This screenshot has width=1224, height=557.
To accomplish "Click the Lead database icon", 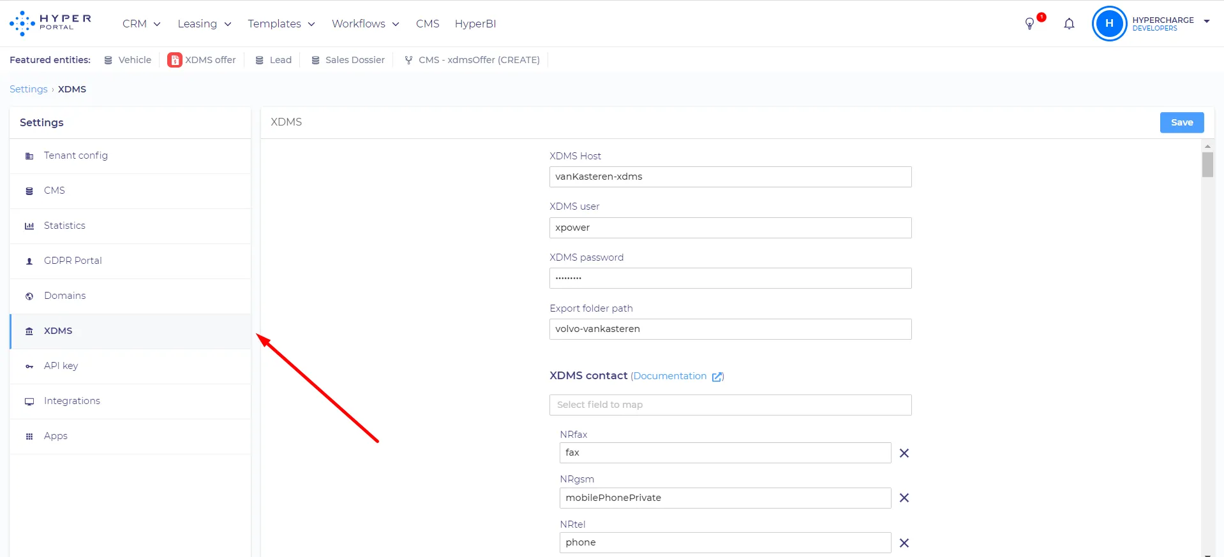I will [260, 60].
